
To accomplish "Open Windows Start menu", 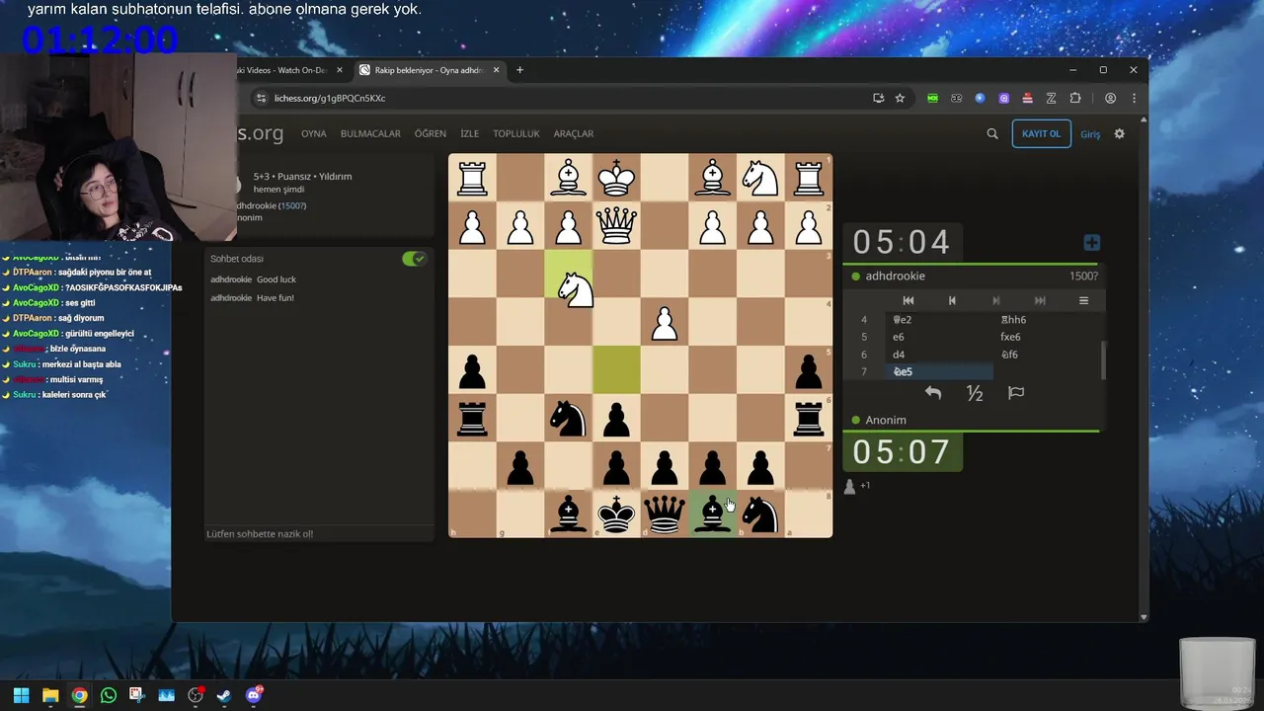I will coord(21,695).
